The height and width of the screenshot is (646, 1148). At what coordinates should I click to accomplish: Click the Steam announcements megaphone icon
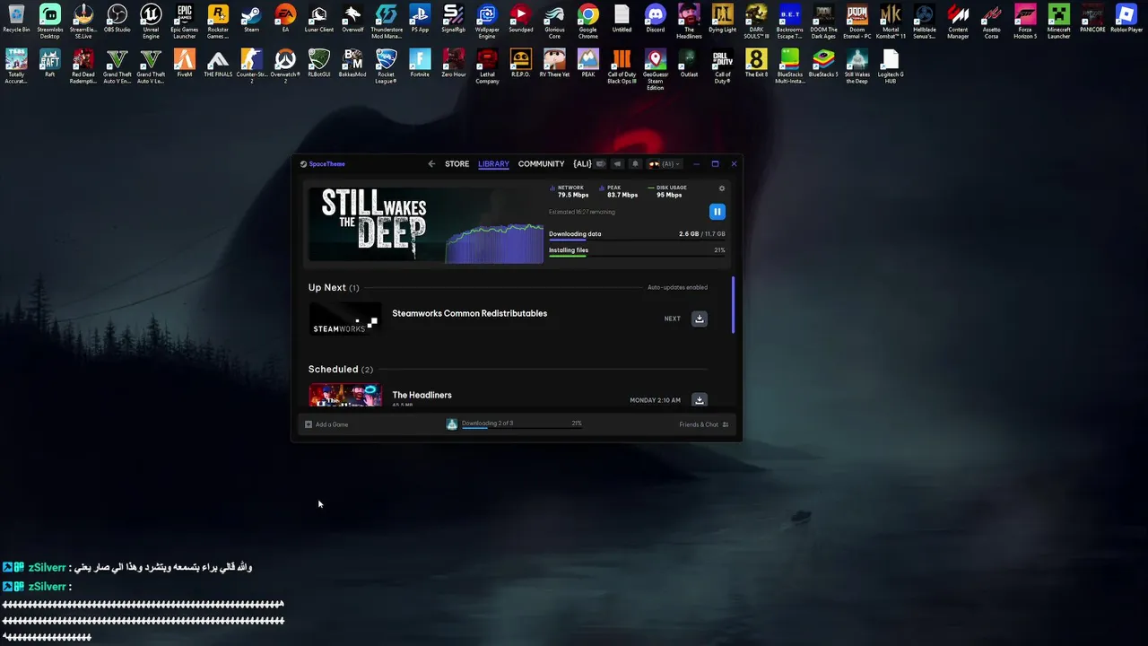pos(617,164)
